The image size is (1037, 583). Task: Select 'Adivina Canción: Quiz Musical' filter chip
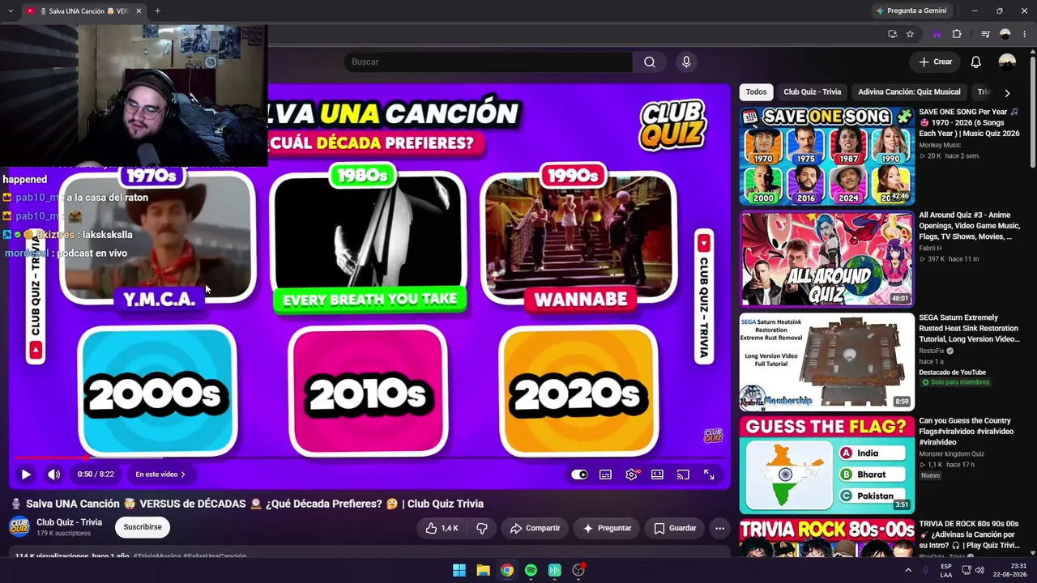(909, 92)
